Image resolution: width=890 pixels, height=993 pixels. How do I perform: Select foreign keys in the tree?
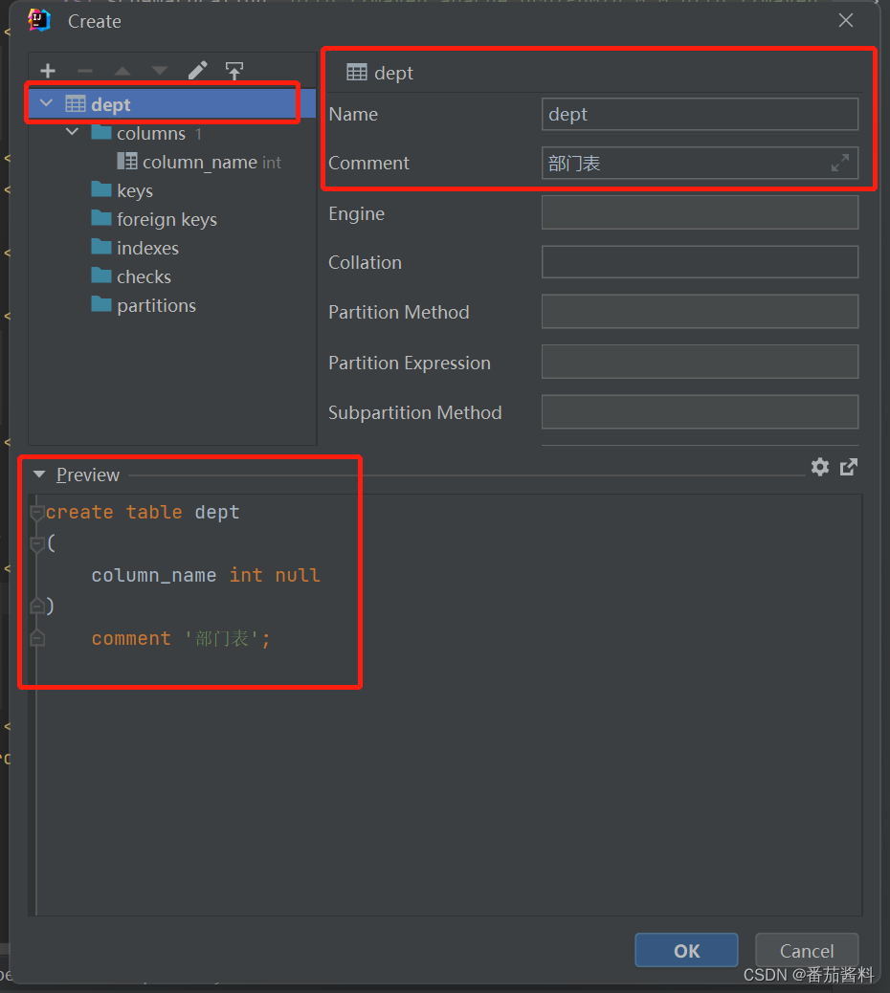[x=172, y=219]
